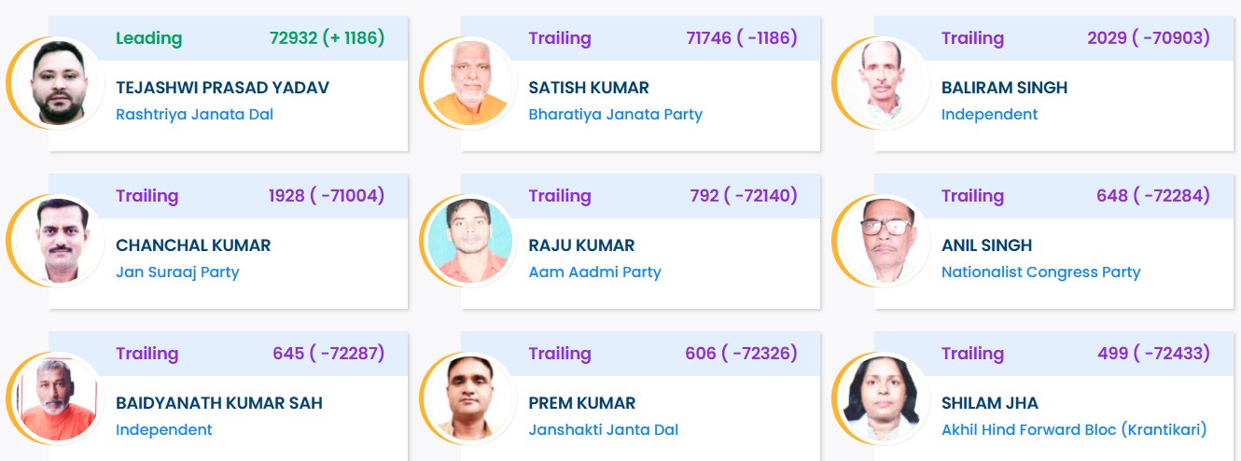
Task: Select the Nationalist Congress Party label
Action: click(x=1040, y=272)
